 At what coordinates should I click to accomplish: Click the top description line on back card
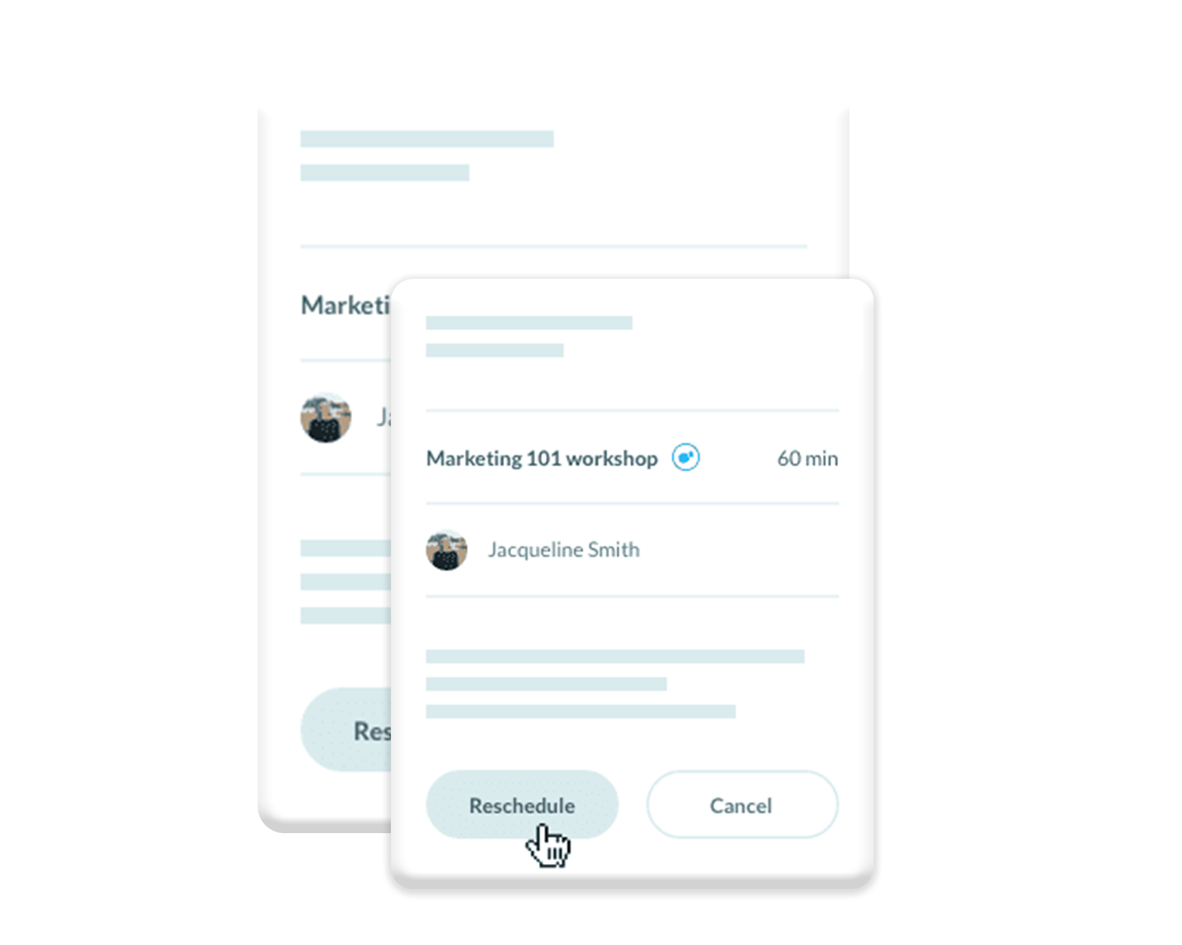coord(346,548)
